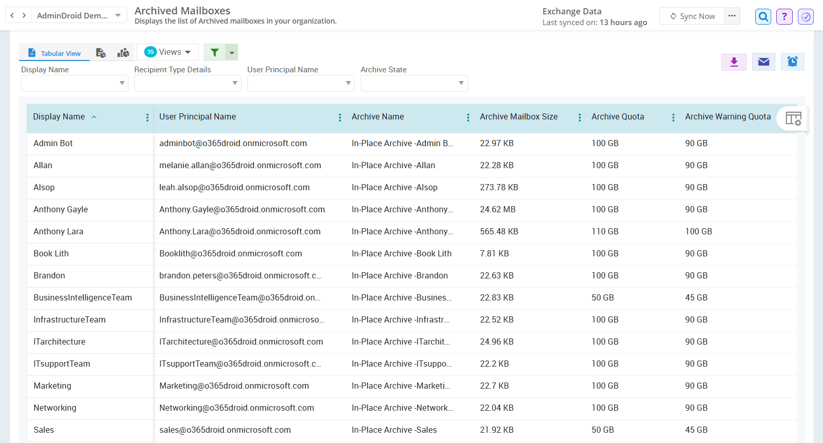Click the Archived Mailboxes report title
Image resolution: width=823 pixels, height=443 pixels.
pos(182,11)
